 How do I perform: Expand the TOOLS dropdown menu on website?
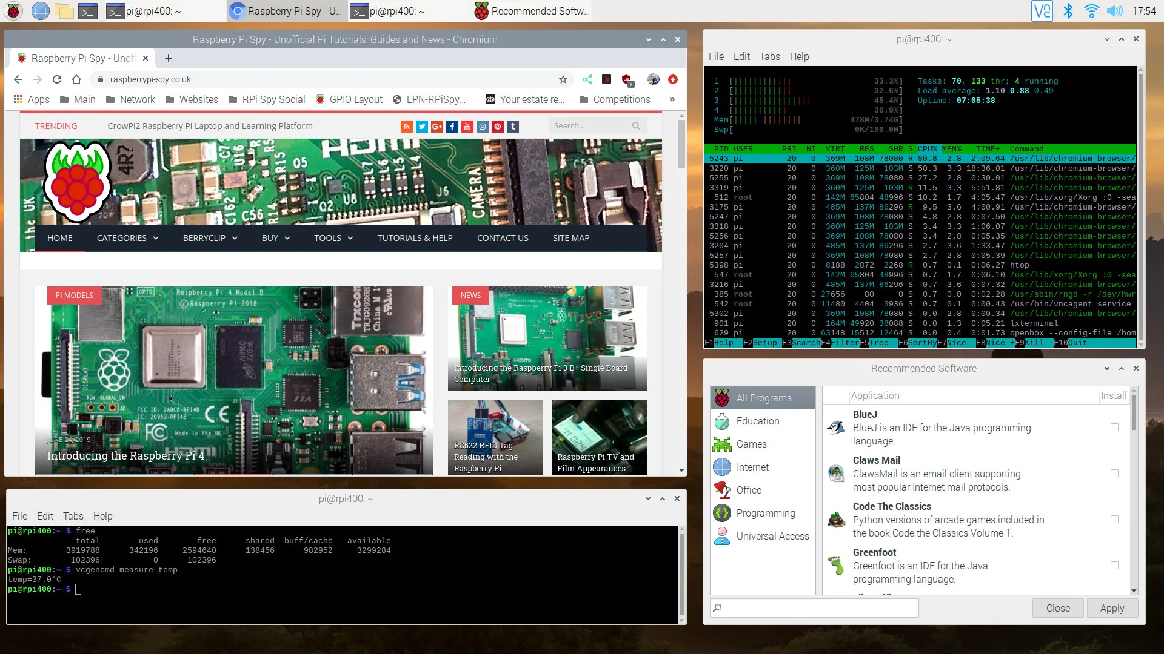point(333,237)
